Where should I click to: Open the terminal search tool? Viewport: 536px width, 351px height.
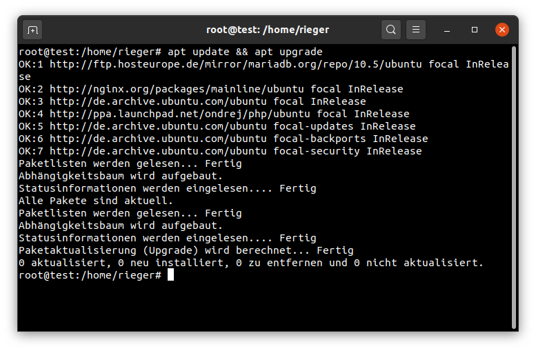point(391,30)
